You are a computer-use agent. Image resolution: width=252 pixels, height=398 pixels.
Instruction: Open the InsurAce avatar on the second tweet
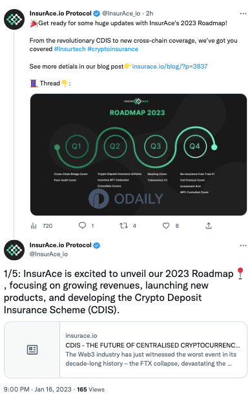pyautogui.click(x=14, y=250)
